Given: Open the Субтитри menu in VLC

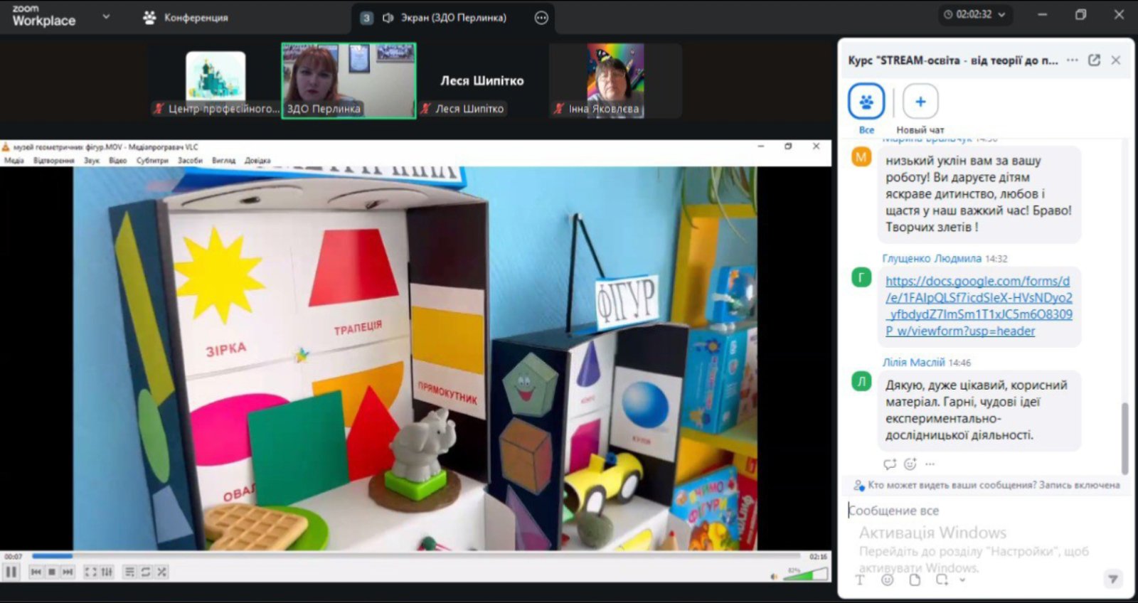Looking at the screenshot, I should (x=152, y=161).
